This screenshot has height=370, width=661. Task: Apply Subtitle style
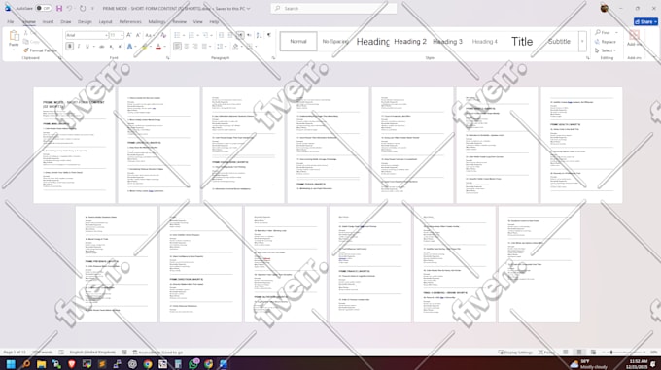[559, 41]
